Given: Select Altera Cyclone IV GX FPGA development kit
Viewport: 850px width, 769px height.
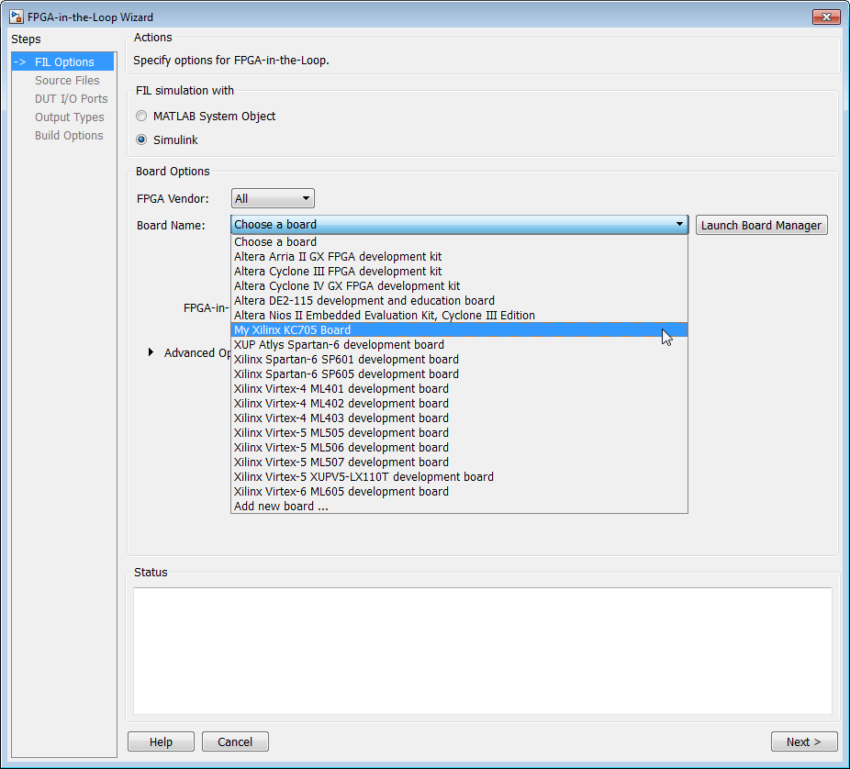Looking at the screenshot, I should pos(459,285).
